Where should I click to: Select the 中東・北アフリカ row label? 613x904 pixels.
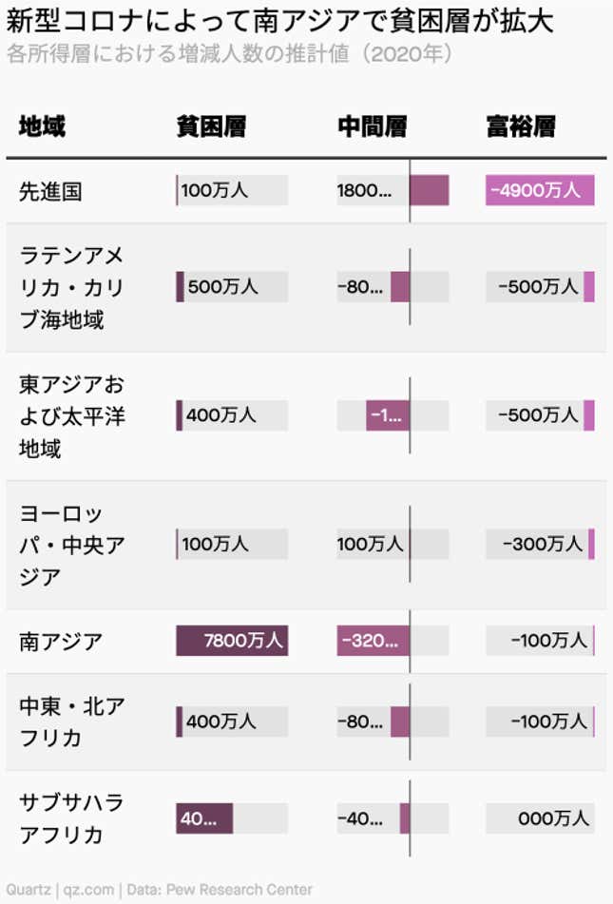click(x=72, y=721)
